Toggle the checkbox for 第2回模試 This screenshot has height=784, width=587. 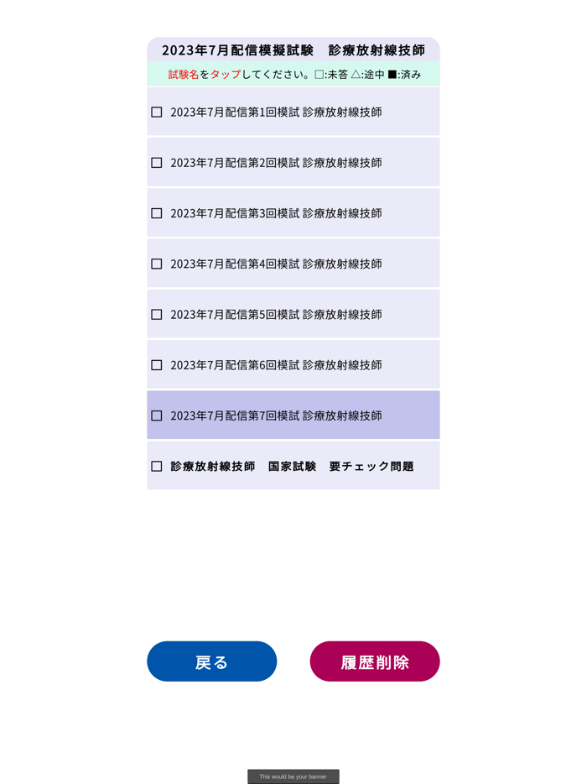(x=156, y=162)
